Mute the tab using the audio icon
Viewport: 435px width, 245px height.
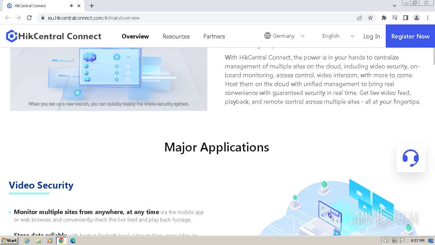point(71,6)
